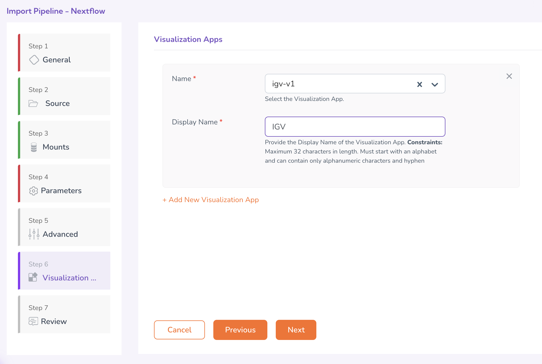
Task: Click the folder icon for Source step
Action: [x=33, y=103]
